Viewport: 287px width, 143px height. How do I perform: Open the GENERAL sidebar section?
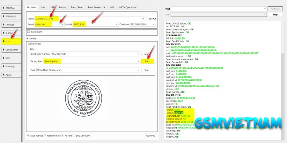(x=11, y=8)
